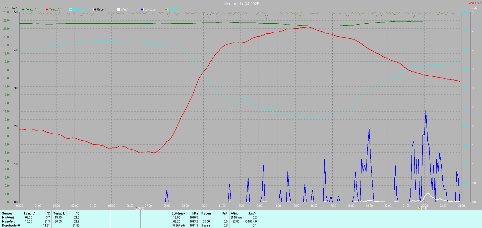Viewport: 482px width, 228px height.
Task: Click the 'Wind' column header in the table
Action: point(235,213)
